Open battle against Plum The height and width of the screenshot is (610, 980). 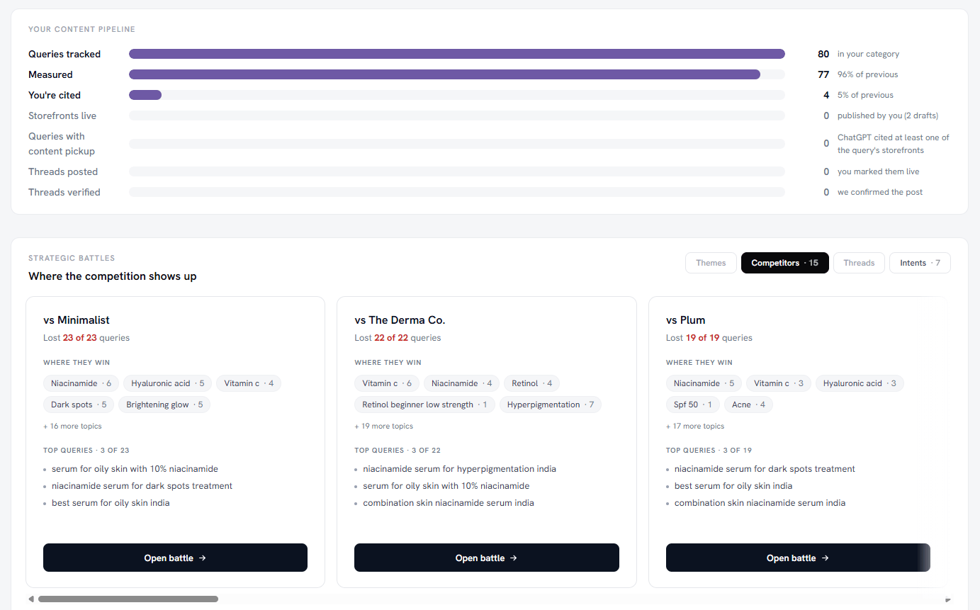[798, 558]
